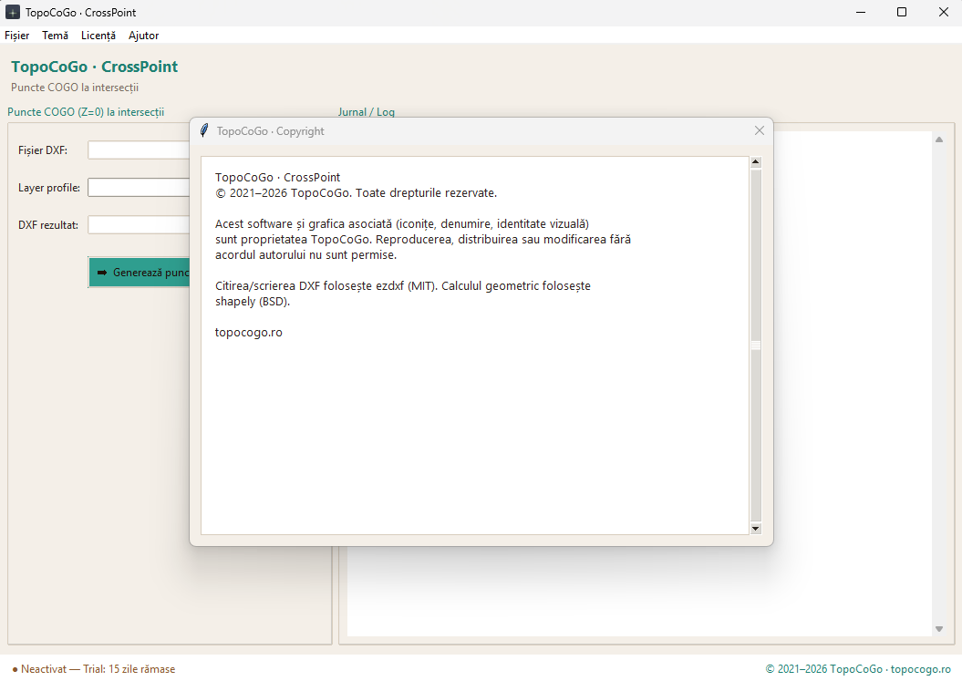Focus the Layer profile field
962x681 pixels.
[139, 188]
